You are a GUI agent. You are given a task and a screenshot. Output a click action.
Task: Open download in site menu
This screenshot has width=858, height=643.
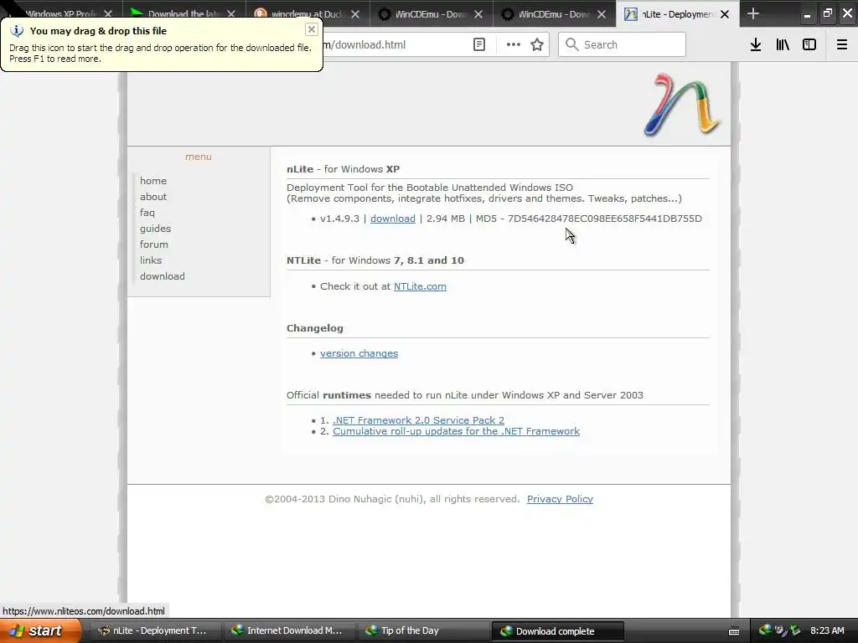tap(162, 276)
